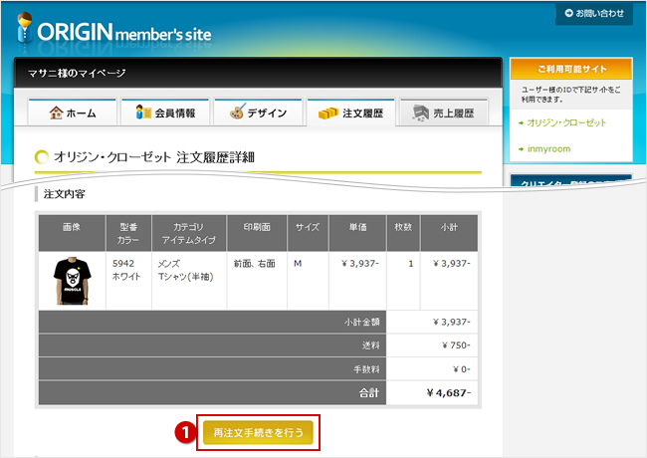The image size is (647, 458).
Task: Open the 売上履歴 tab
Action: pos(444,113)
